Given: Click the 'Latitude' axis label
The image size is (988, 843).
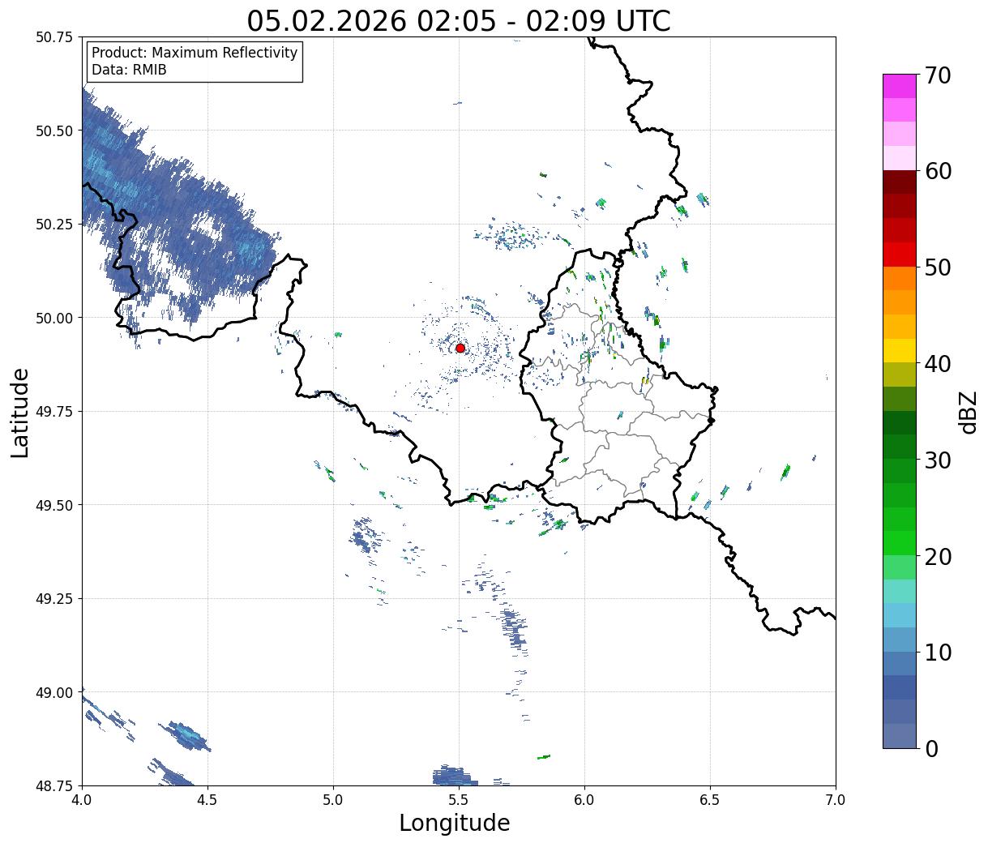Looking at the screenshot, I should pyautogui.click(x=20, y=413).
